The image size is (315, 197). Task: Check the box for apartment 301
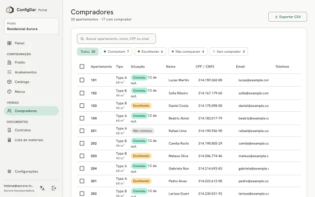pos(82,181)
